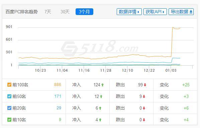Click the 导出数据 export button
The height and width of the screenshot is (128, 200).
(181, 12)
